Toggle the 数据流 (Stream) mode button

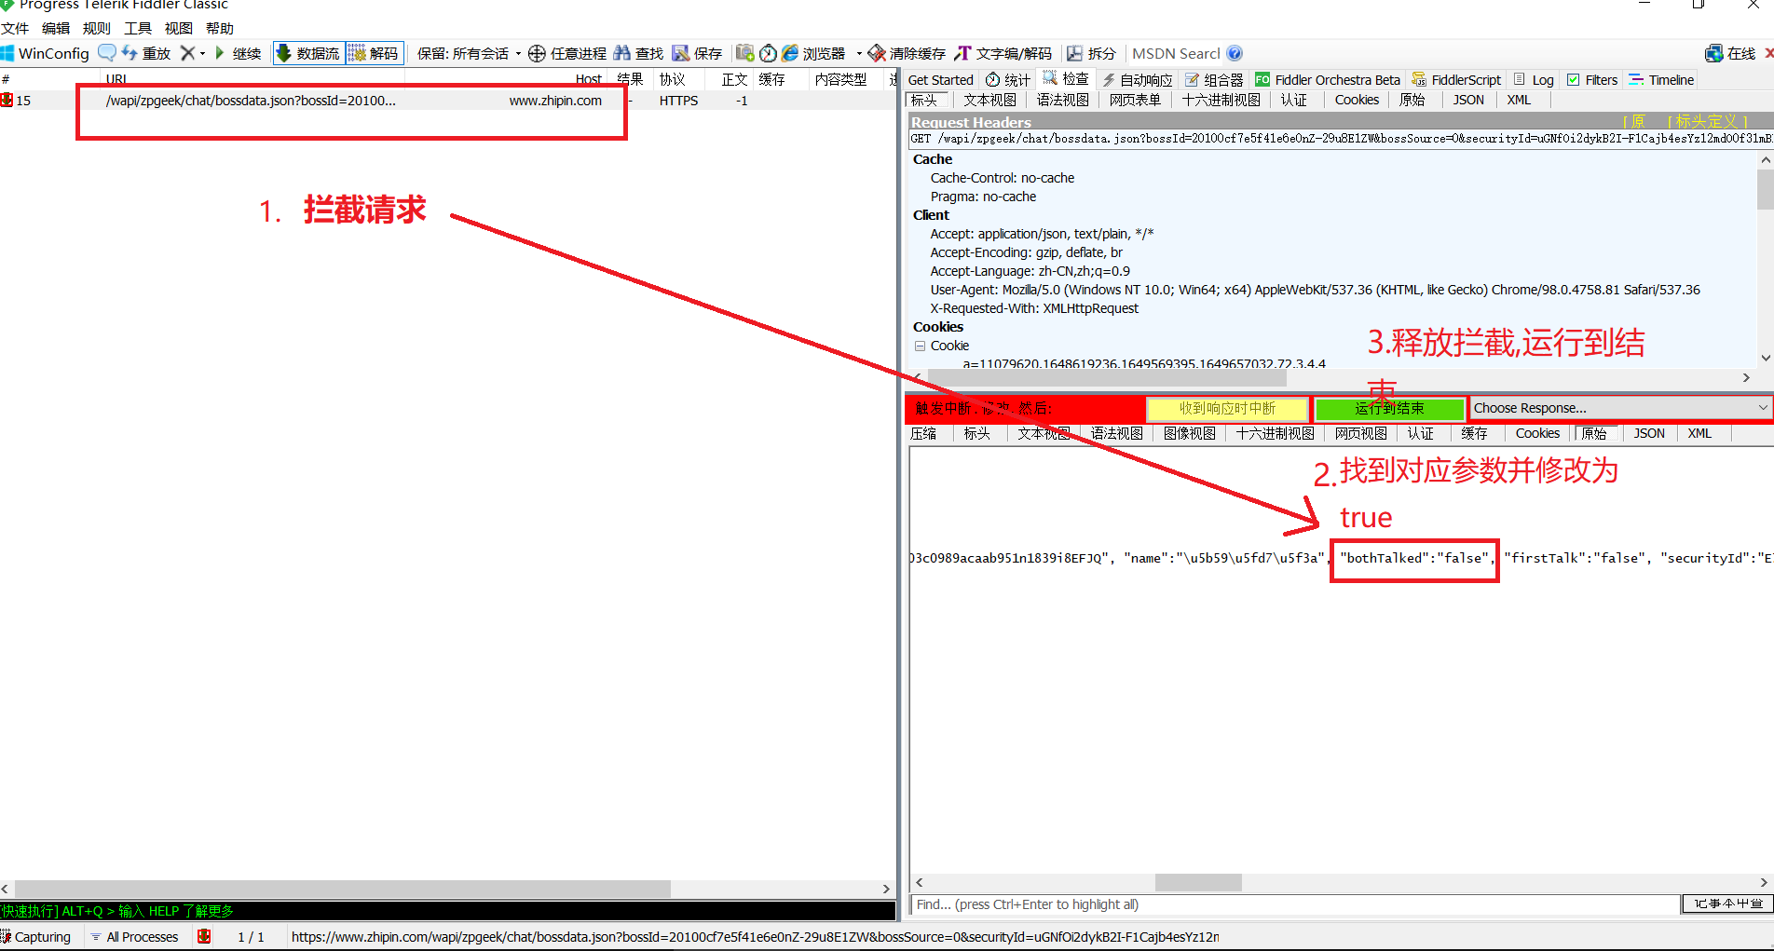(x=308, y=53)
